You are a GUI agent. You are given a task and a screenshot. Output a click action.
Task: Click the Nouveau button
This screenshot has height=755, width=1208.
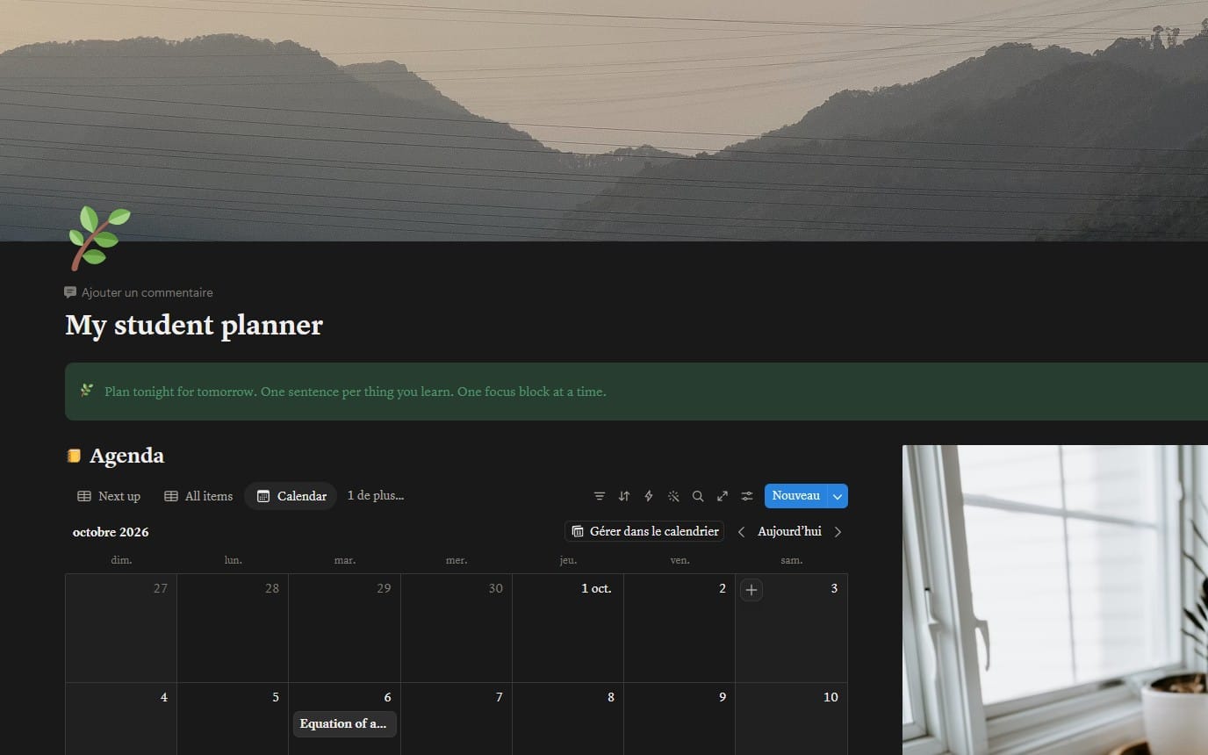tap(795, 496)
